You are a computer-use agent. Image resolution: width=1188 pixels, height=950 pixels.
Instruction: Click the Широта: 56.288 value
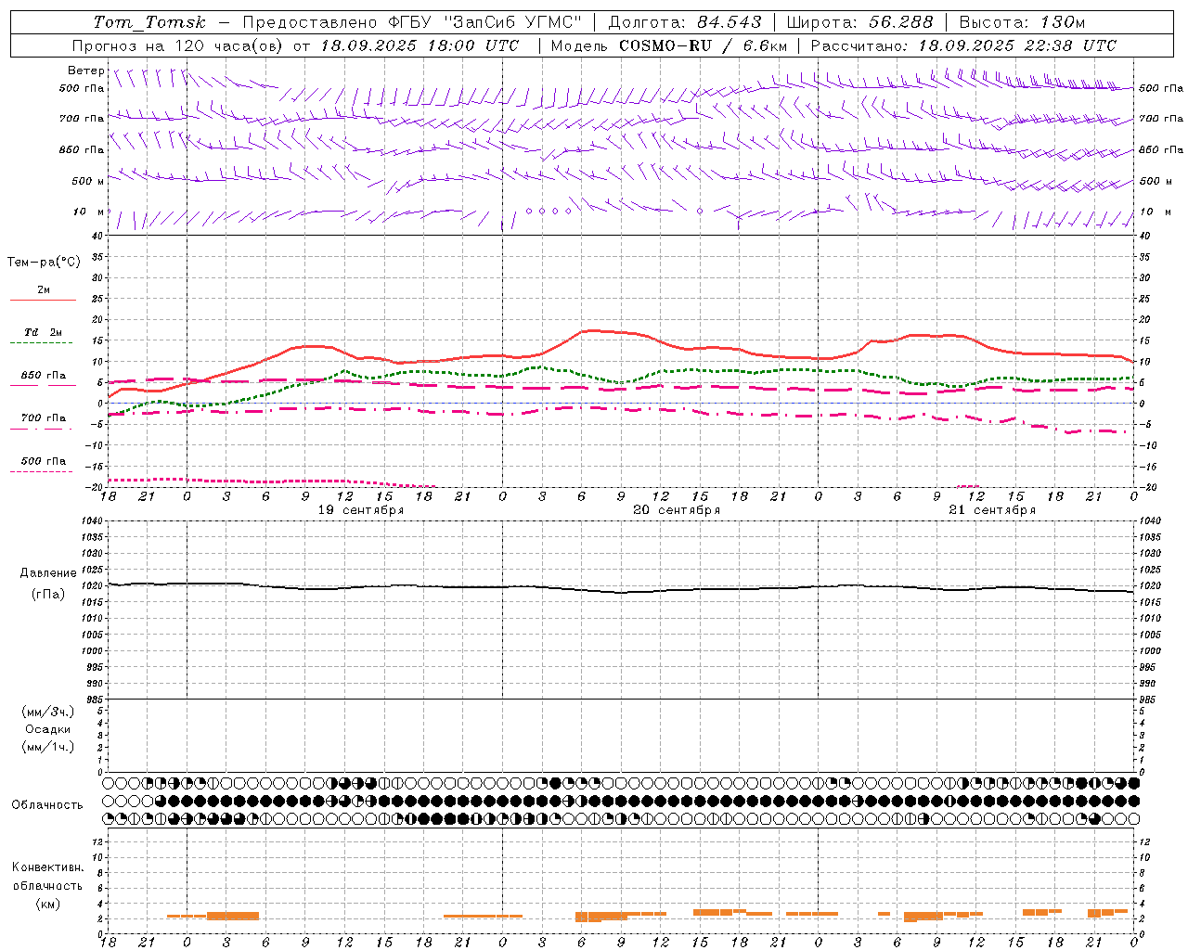tap(859, 22)
